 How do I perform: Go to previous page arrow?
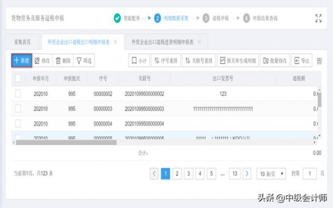[154, 174]
